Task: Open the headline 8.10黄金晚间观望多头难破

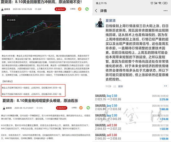Action: pos(40,101)
